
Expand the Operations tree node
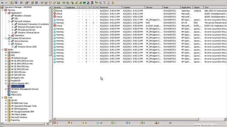(9, 35)
